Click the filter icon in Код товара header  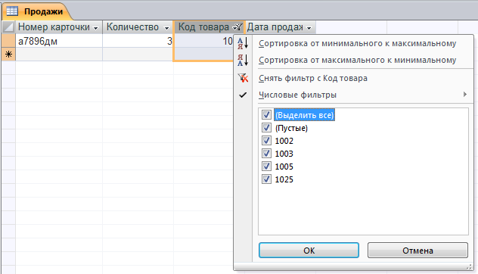coord(237,27)
